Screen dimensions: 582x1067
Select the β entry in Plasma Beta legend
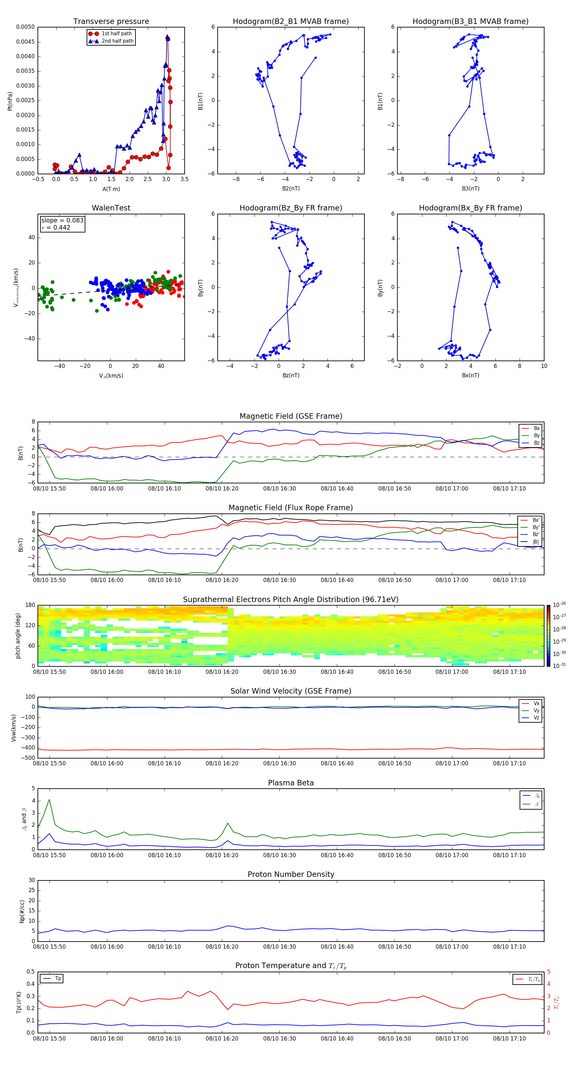click(x=531, y=804)
